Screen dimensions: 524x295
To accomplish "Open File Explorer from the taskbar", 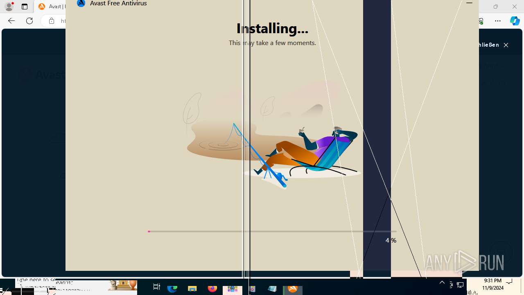I will tap(192, 288).
